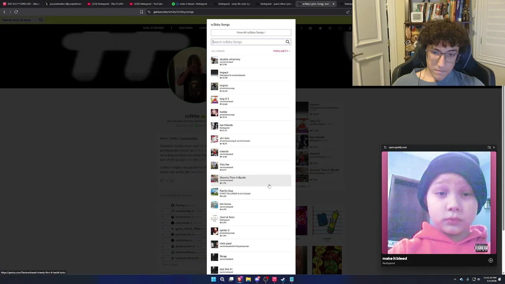Open the Popularity sort dropdown
The height and width of the screenshot is (284, 505).
pos(281,51)
